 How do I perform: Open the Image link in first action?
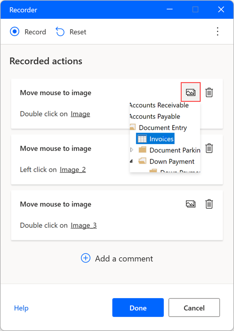tap(80, 114)
